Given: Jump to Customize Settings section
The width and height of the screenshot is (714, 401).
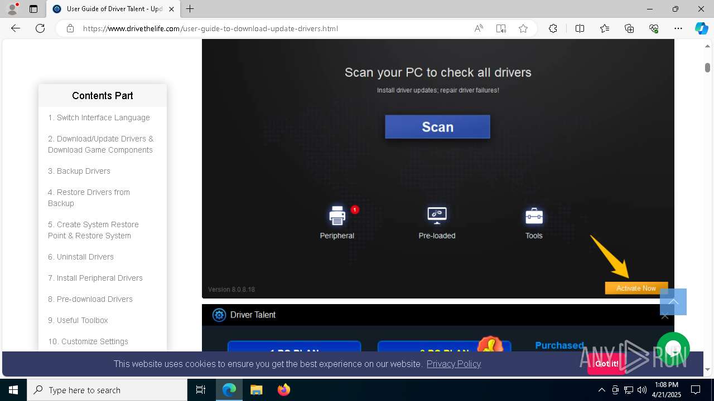Looking at the screenshot, I should click(88, 341).
